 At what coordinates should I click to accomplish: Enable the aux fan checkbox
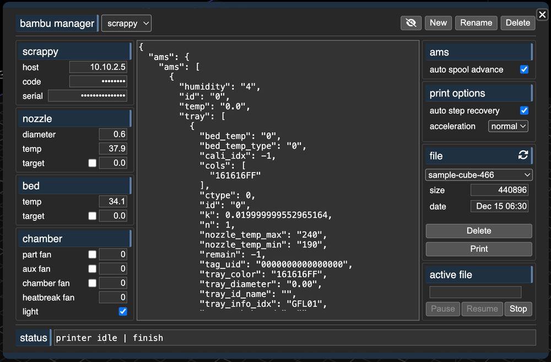[x=93, y=269]
